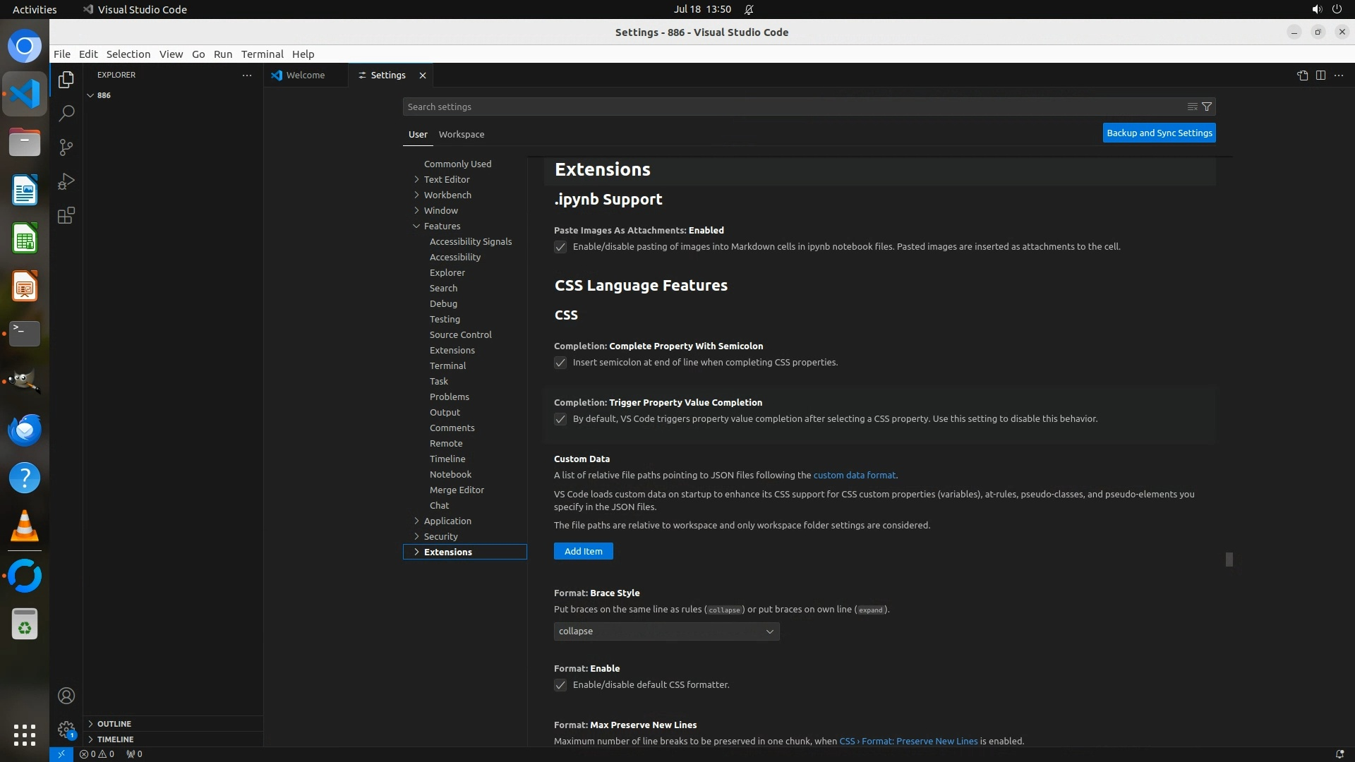This screenshot has width=1355, height=762.
Task: Expand the OUTLINE panel section
Action: coord(114,724)
